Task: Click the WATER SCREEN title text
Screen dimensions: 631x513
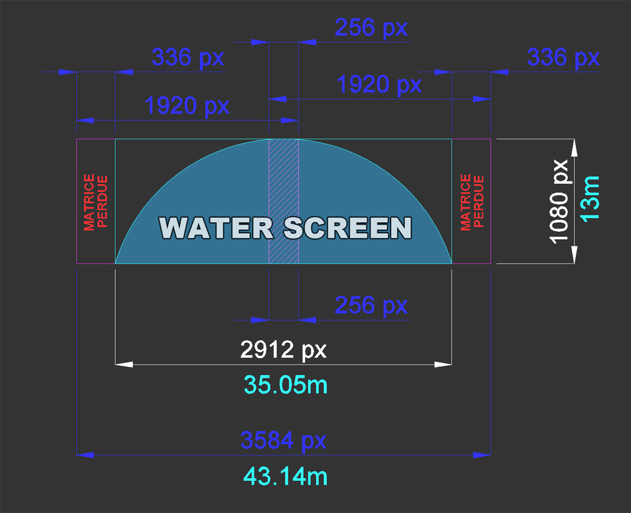Action: coord(285,228)
